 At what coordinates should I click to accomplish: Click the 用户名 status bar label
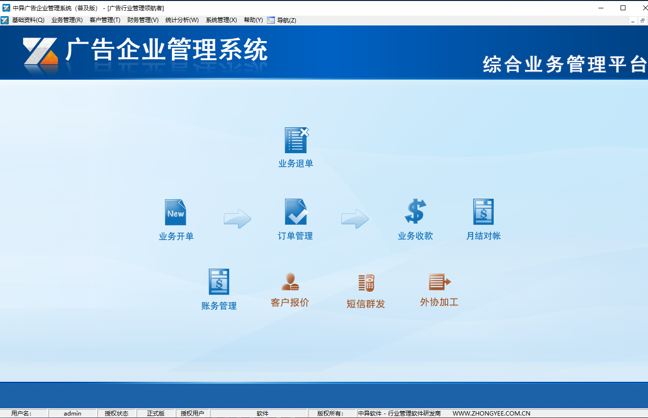22,414
